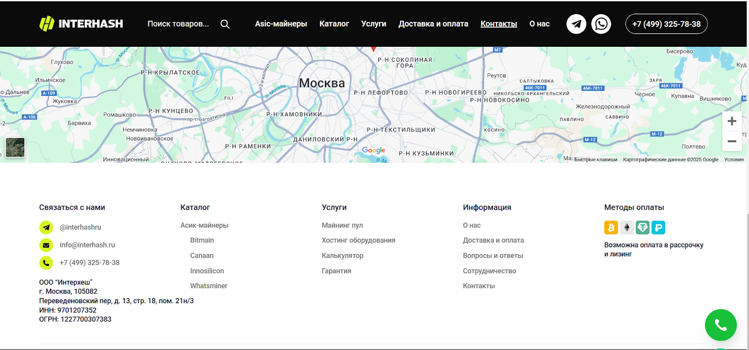Image resolution: width=749 pixels, height=350 pixels.
Task: Open Асик-майнеры footer link
Action: point(205,226)
